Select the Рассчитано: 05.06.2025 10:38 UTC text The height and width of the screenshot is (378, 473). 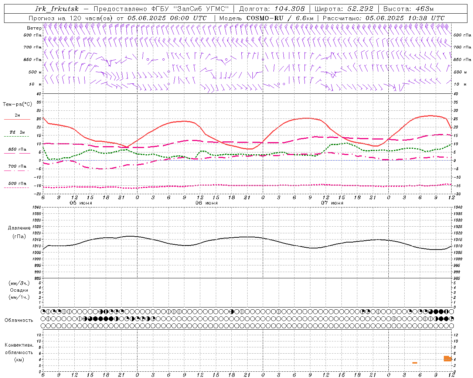click(x=384, y=18)
